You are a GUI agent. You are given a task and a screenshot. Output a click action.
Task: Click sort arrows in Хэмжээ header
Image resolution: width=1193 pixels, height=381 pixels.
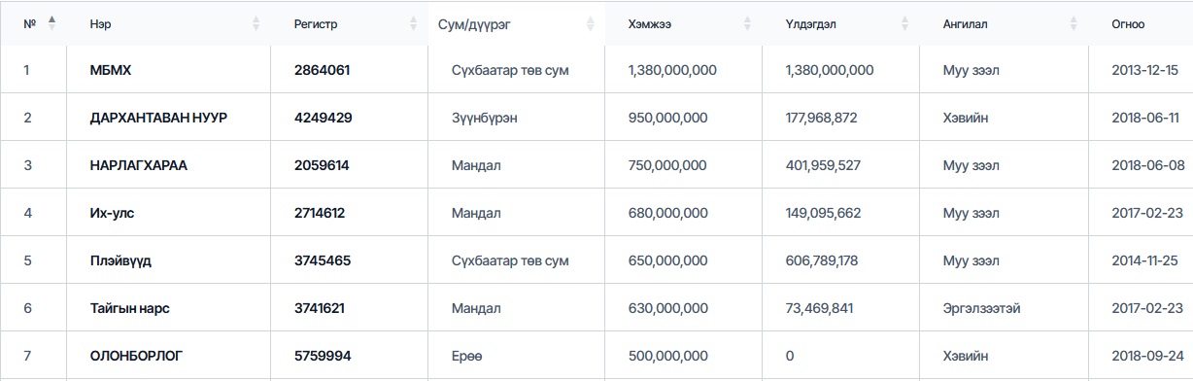[747, 23]
